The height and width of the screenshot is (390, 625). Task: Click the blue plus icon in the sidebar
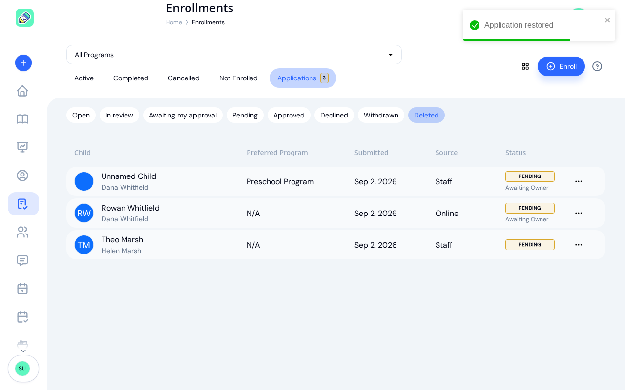pos(23,63)
